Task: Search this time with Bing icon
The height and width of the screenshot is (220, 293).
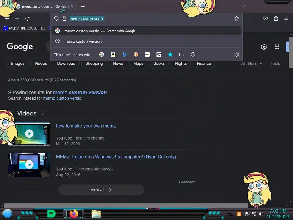Action: [x=124, y=54]
